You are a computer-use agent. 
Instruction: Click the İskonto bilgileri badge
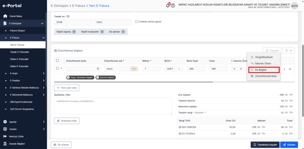pyautogui.click(x=105, y=77)
